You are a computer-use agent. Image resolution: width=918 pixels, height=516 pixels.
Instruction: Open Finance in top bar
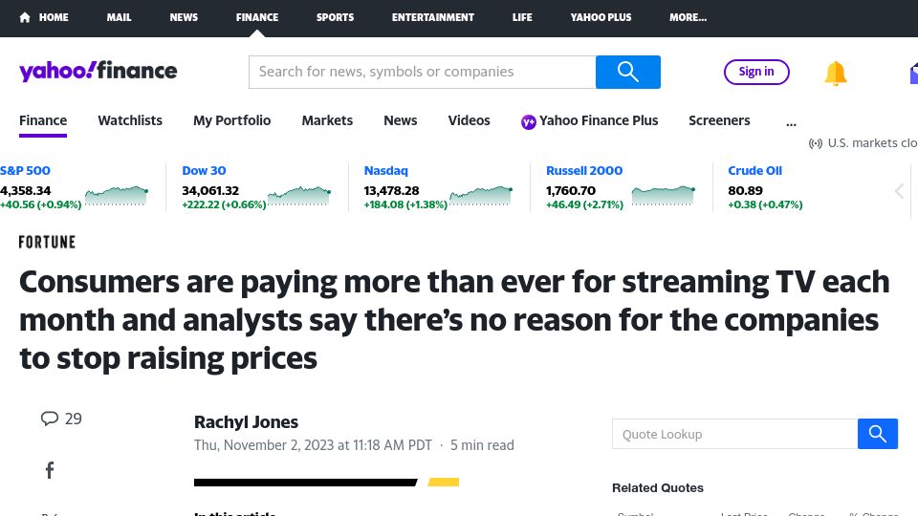click(257, 17)
